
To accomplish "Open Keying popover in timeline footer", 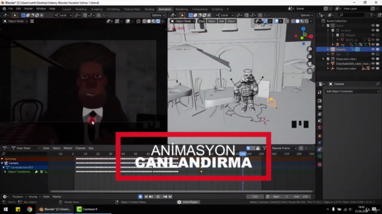I will [x=35, y=197].
